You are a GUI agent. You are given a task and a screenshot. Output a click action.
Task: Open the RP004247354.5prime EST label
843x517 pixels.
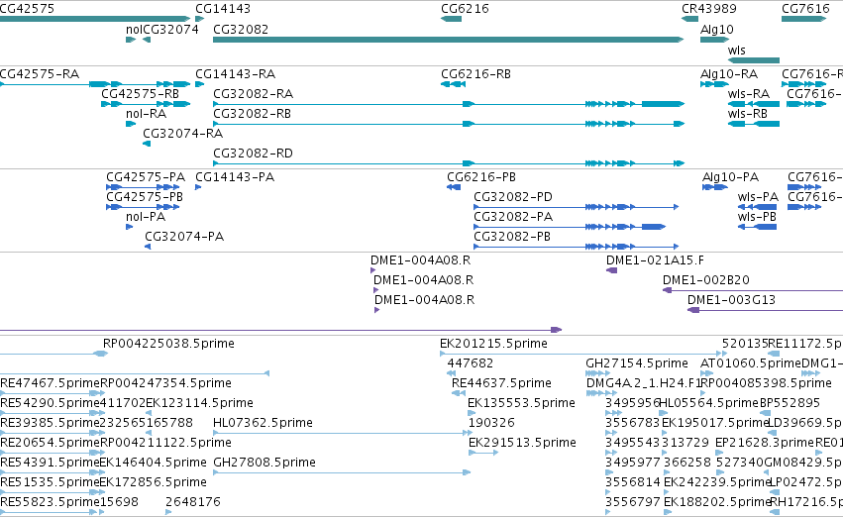[166, 383]
